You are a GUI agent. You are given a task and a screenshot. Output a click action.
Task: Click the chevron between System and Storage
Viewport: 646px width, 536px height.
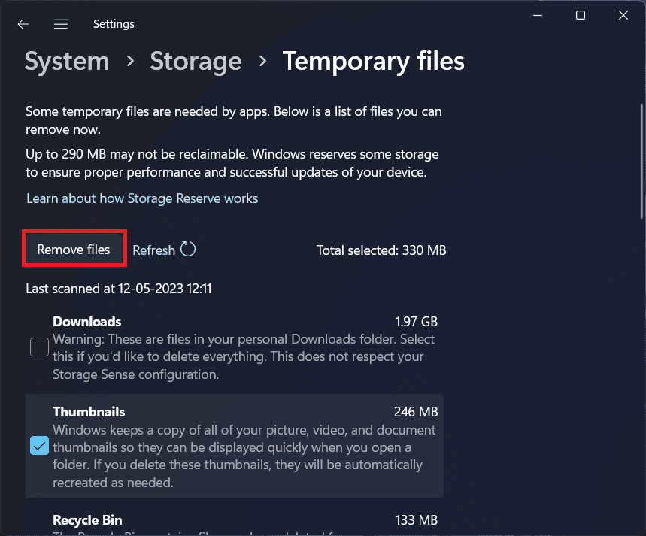(129, 62)
